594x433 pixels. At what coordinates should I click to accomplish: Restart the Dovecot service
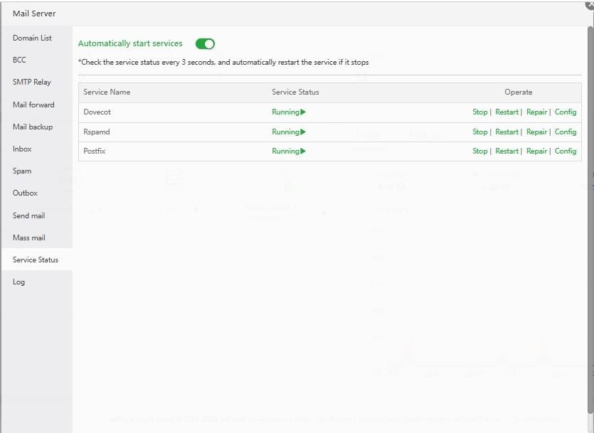click(507, 112)
